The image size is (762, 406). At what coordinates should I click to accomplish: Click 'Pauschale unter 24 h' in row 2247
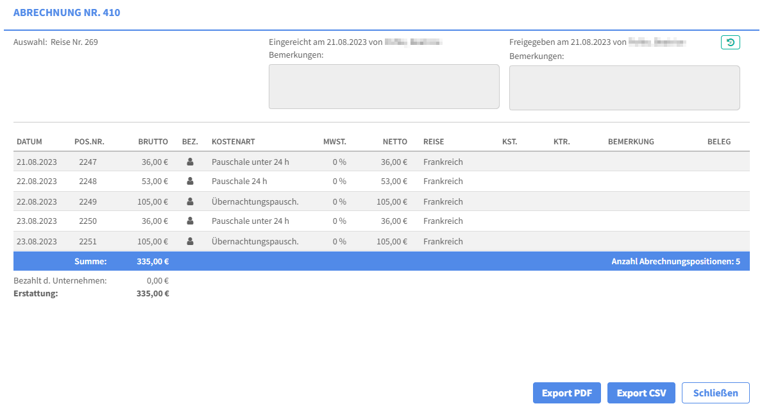[250, 162]
